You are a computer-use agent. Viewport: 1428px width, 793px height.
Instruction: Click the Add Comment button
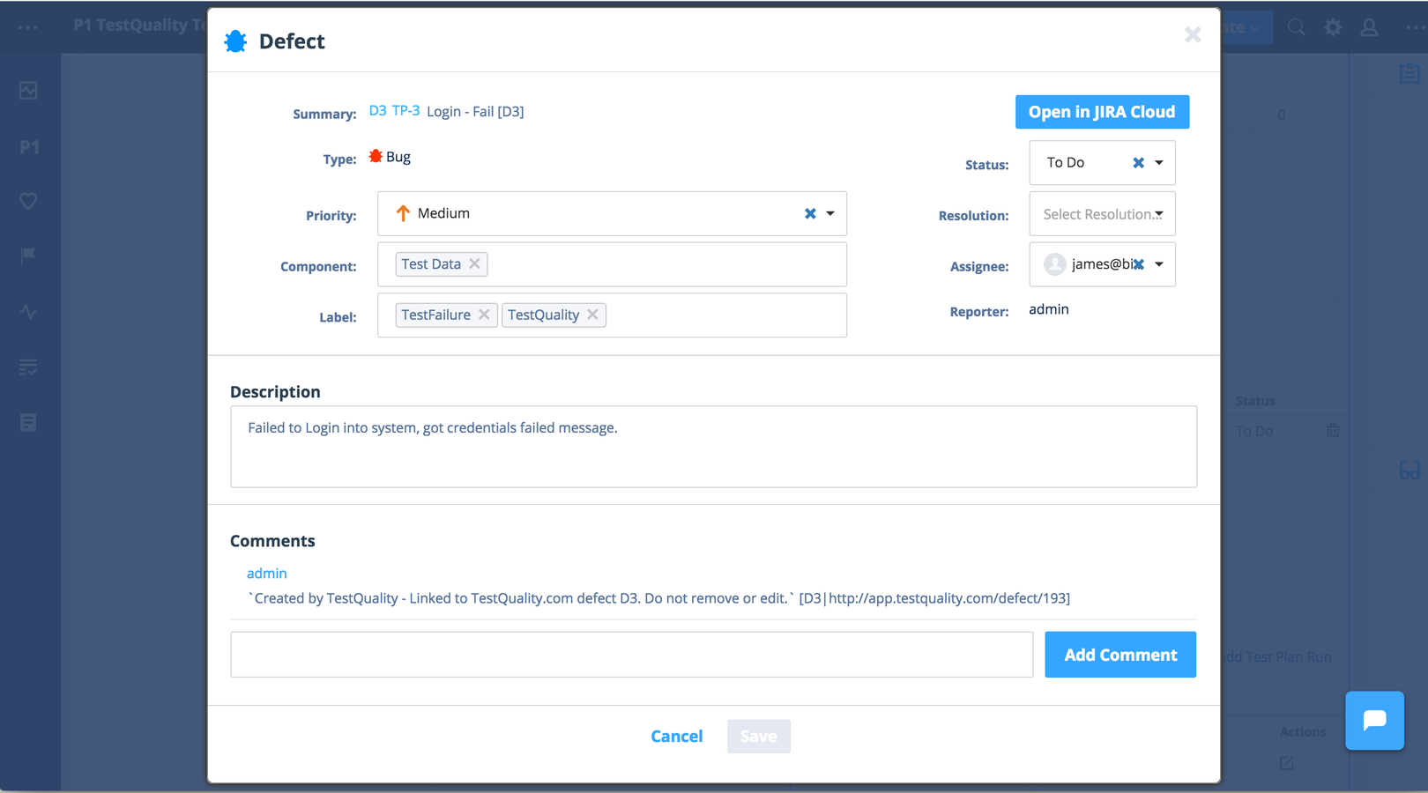[x=1120, y=655]
